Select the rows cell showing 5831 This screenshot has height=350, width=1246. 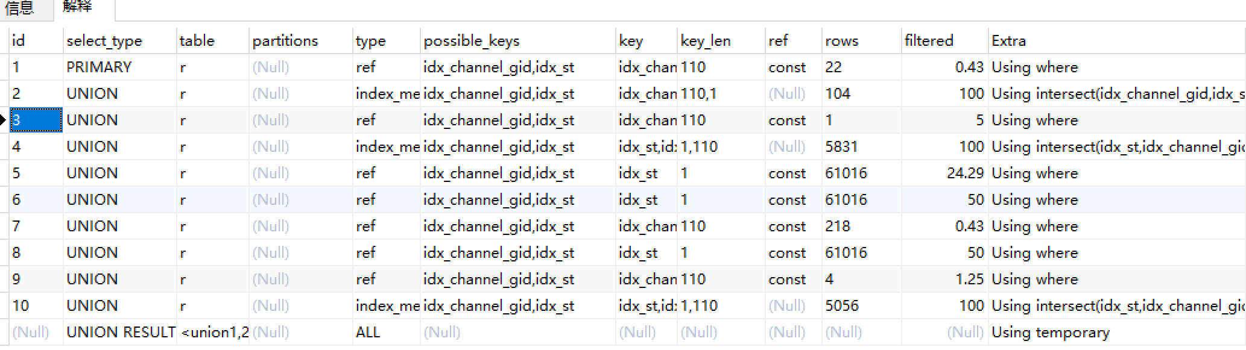(861, 146)
